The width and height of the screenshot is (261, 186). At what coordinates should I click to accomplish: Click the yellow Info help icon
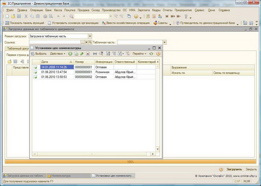click(136, 16)
